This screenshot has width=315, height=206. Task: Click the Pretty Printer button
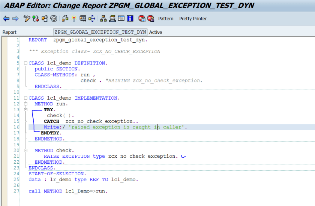click(193, 19)
